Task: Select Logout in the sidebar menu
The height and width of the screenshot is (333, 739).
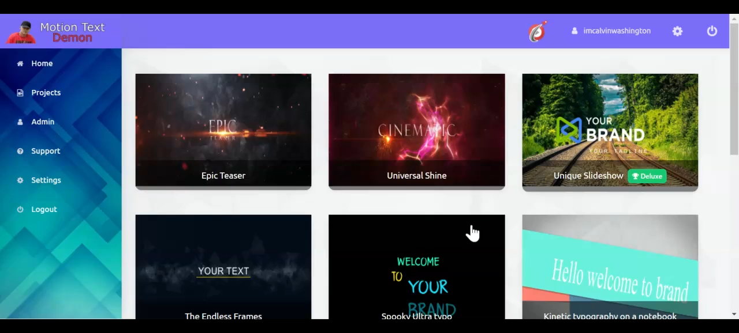Action: click(x=44, y=209)
